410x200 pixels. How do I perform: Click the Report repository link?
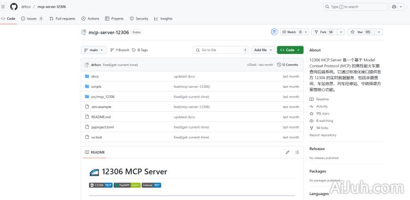[x=323, y=135]
